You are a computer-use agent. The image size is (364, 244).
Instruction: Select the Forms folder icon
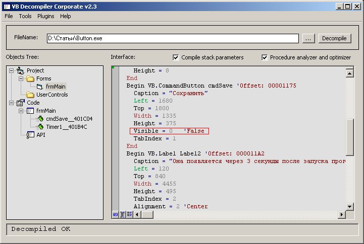(30, 78)
